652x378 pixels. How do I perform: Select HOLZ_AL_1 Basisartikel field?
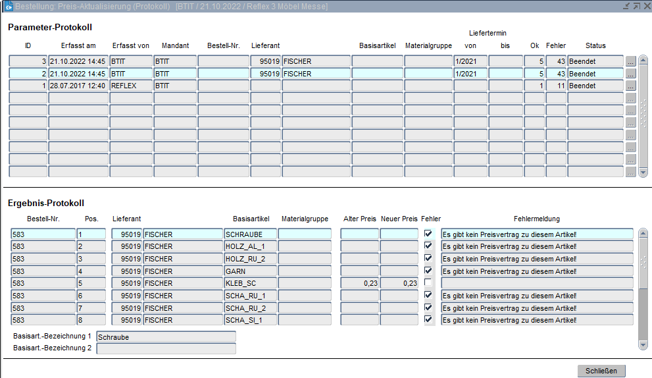coord(250,246)
